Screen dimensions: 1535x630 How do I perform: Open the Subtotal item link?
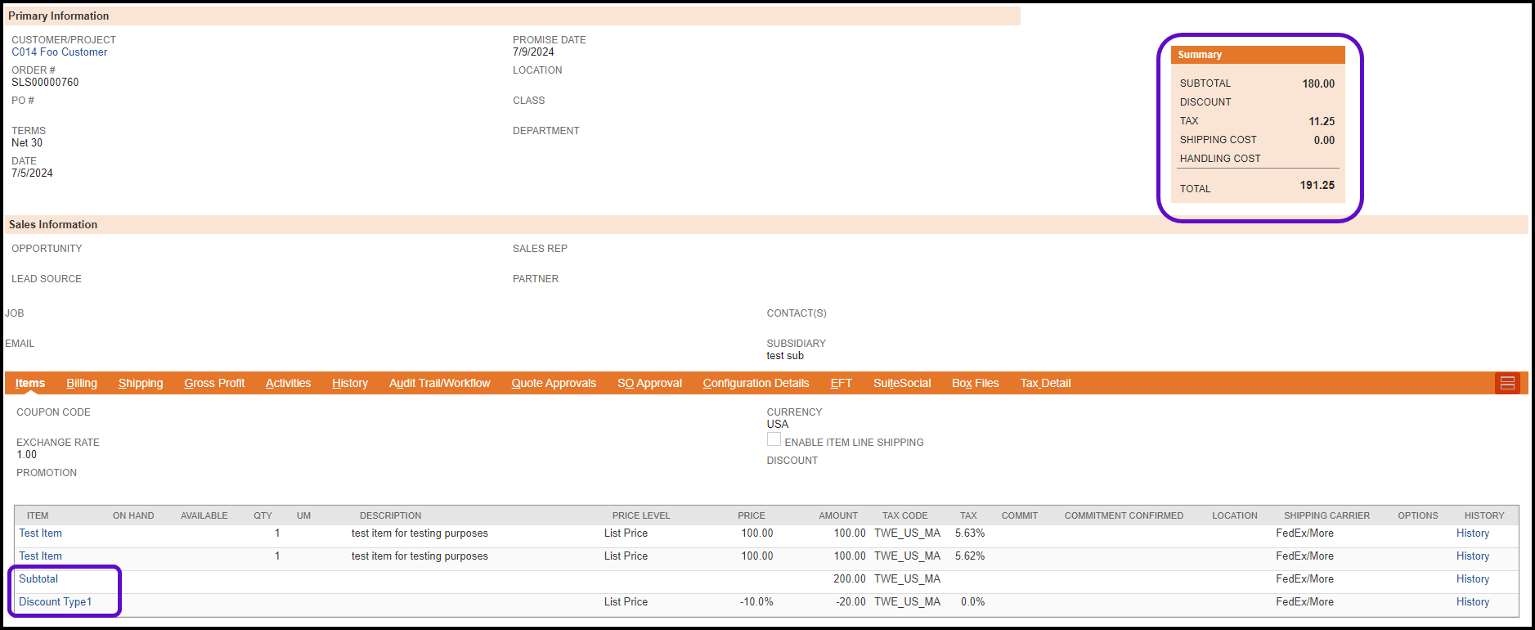tap(38, 579)
